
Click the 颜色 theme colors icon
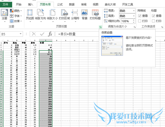pyautogui.click(x=12, y=11)
